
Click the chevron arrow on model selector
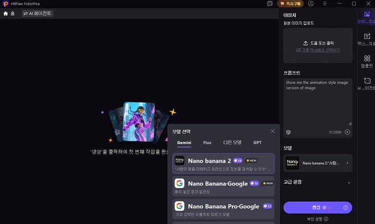(347, 163)
